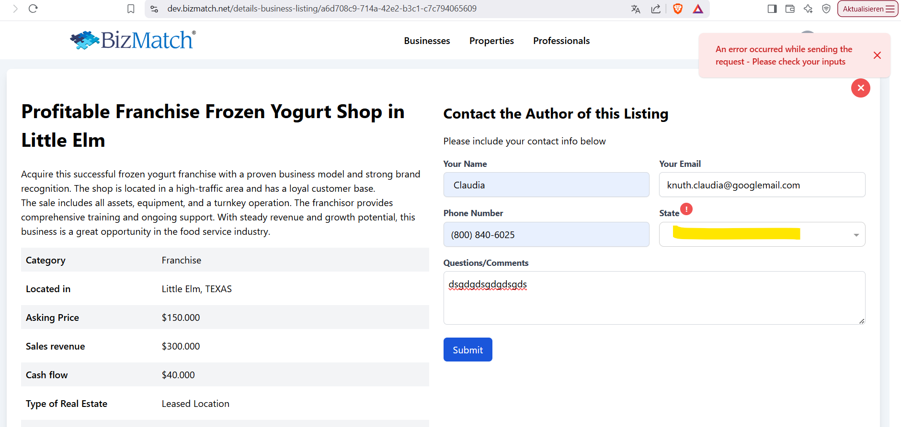Click the Leo AI sparkle icon

pyautogui.click(x=808, y=9)
